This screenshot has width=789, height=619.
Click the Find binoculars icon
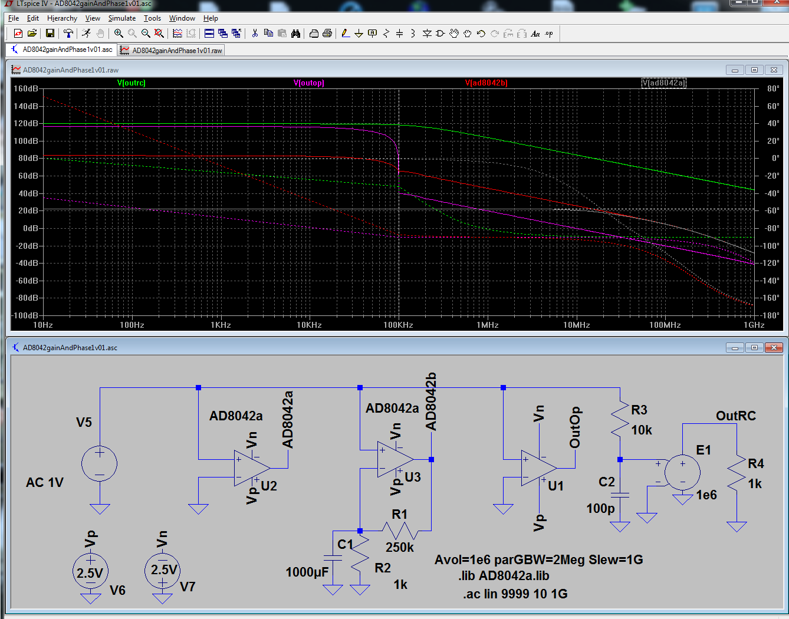coord(295,34)
